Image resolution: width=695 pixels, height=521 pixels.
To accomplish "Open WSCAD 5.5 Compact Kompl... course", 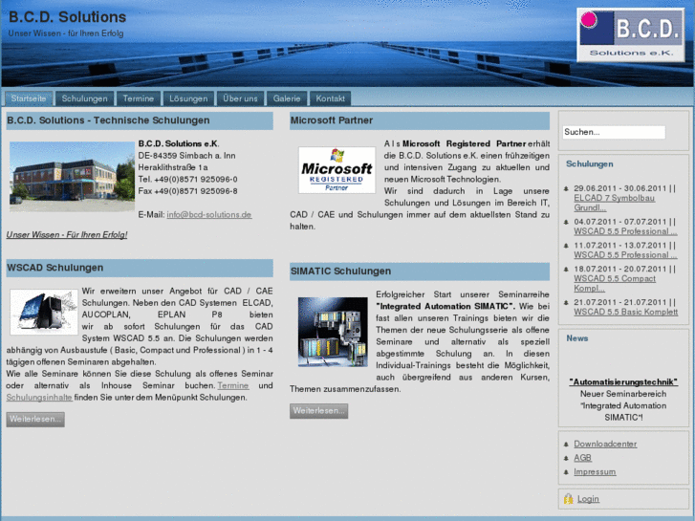I will tap(615, 283).
